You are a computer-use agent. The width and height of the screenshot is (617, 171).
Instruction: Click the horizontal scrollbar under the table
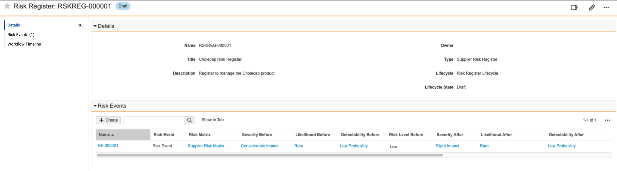point(270,155)
